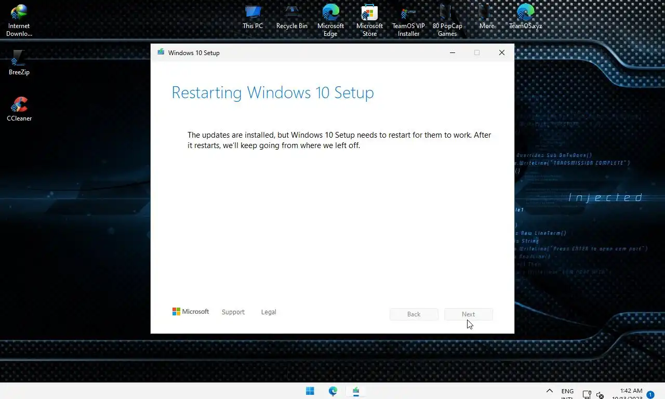The width and height of the screenshot is (665, 399).
Task: Click the Microsoft logo in setup
Action: pyautogui.click(x=191, y=312)
